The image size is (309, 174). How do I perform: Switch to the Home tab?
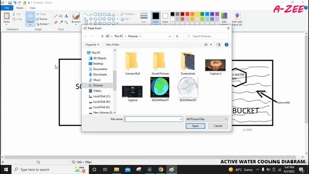[19, 8]
